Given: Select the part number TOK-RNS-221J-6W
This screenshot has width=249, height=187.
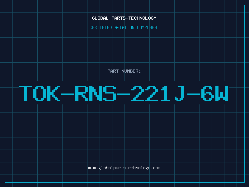Looking at the screenshot, I should tap(124, 93).
